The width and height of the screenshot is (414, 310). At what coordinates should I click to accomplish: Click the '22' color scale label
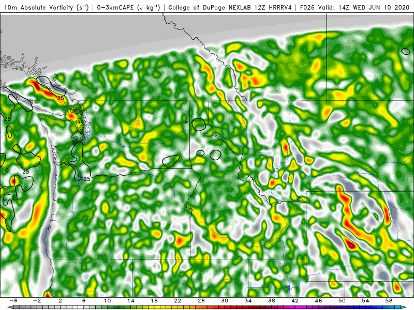pyautogui.click(x=178, y=301)
